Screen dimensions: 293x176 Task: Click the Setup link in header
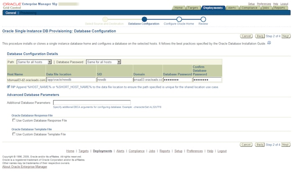(251, 4)
